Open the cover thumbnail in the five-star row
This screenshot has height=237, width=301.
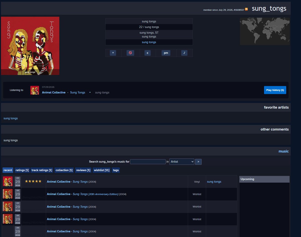click(x=8, y=181)
